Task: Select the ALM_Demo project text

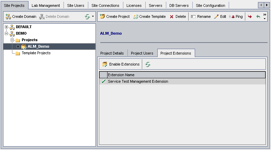Action: [x=38, y=46]
